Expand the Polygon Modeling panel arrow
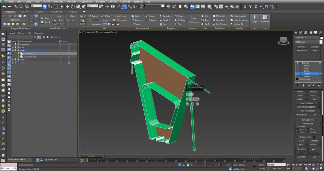Image resolution: width=324 pixels, height=171 pixels. click(30, 28)
